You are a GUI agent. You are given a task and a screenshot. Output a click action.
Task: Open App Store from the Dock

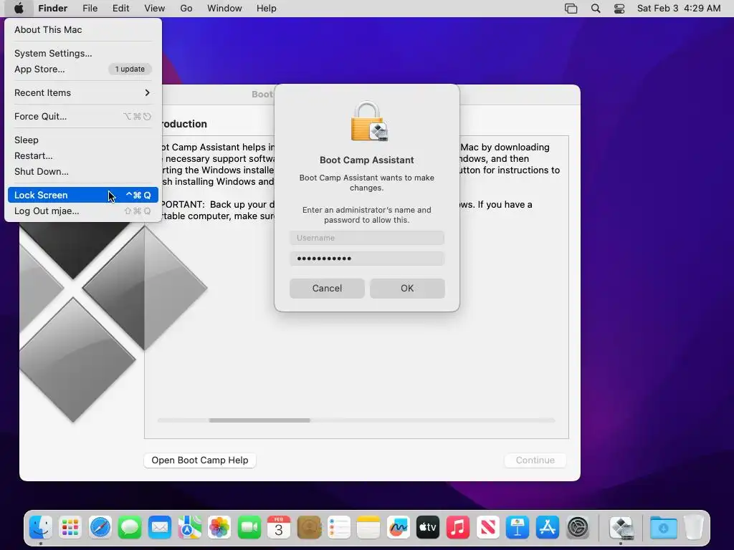547,528
